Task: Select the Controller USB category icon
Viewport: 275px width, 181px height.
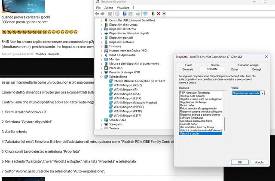Action: pyautogui.click(x=106, y=20)
